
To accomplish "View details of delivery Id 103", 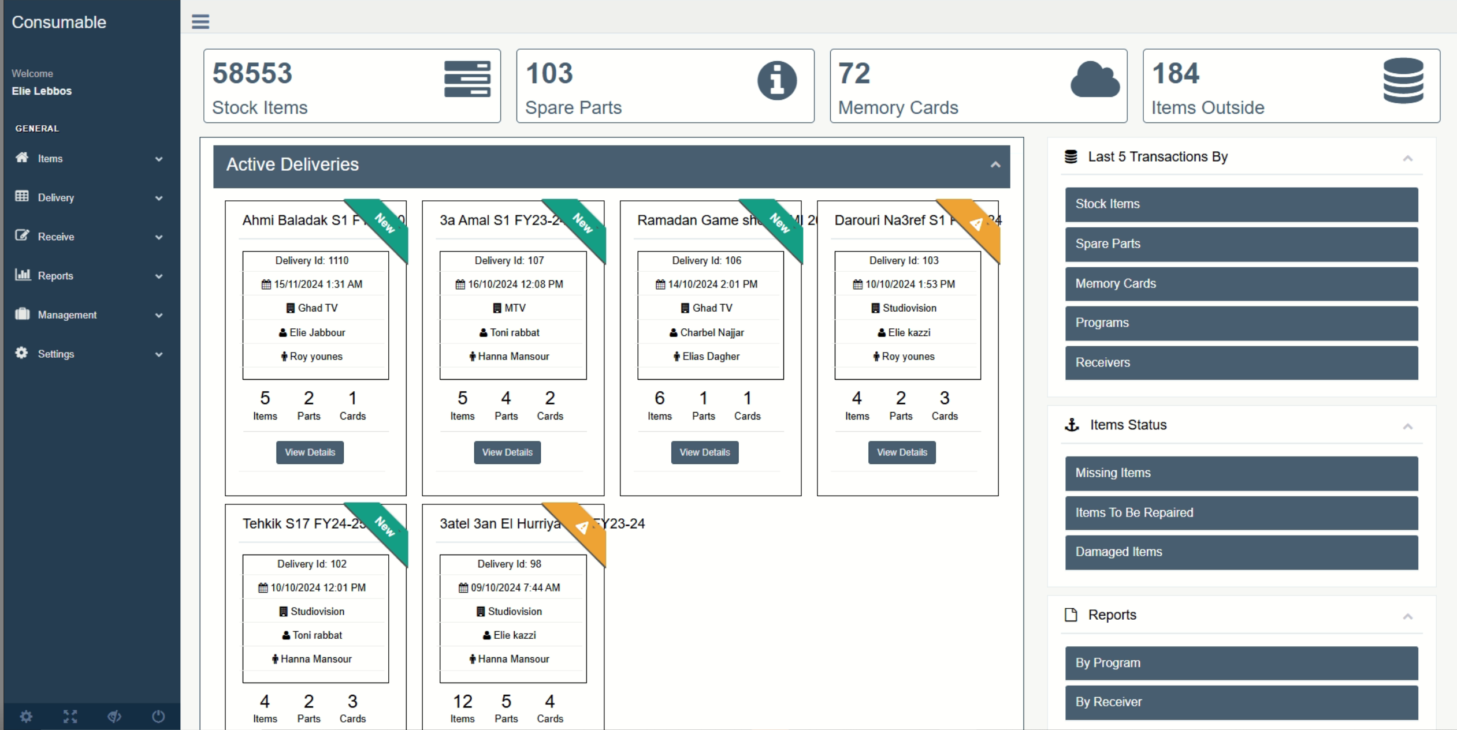I will pyautogui.click(x=901, y=452).
